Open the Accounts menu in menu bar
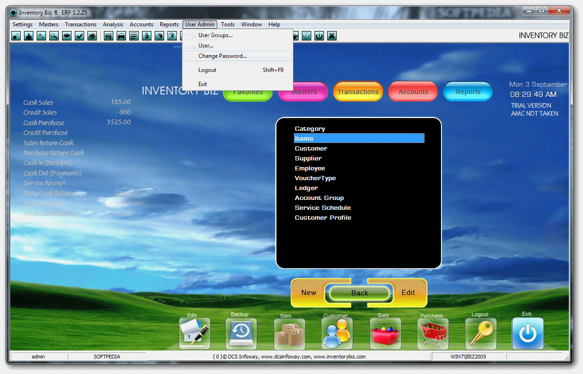This screenshot has width=583, height=374. [x=142, y=24]
